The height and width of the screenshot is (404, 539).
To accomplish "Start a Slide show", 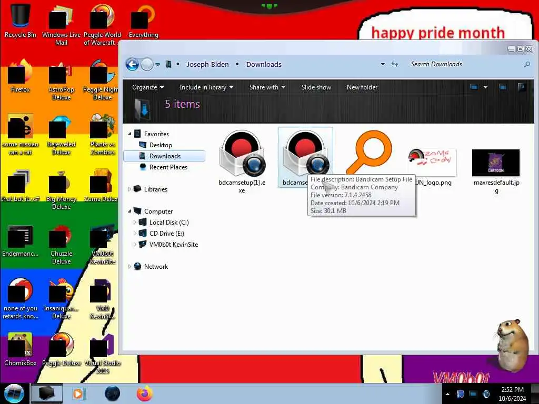I will click(316, 87).
